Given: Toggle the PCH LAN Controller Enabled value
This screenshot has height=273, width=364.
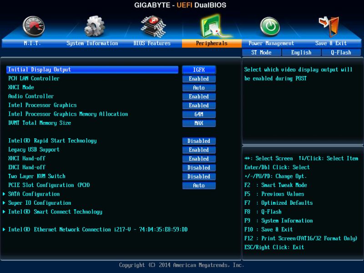Looking at the screenshot, I should [199, 79].
